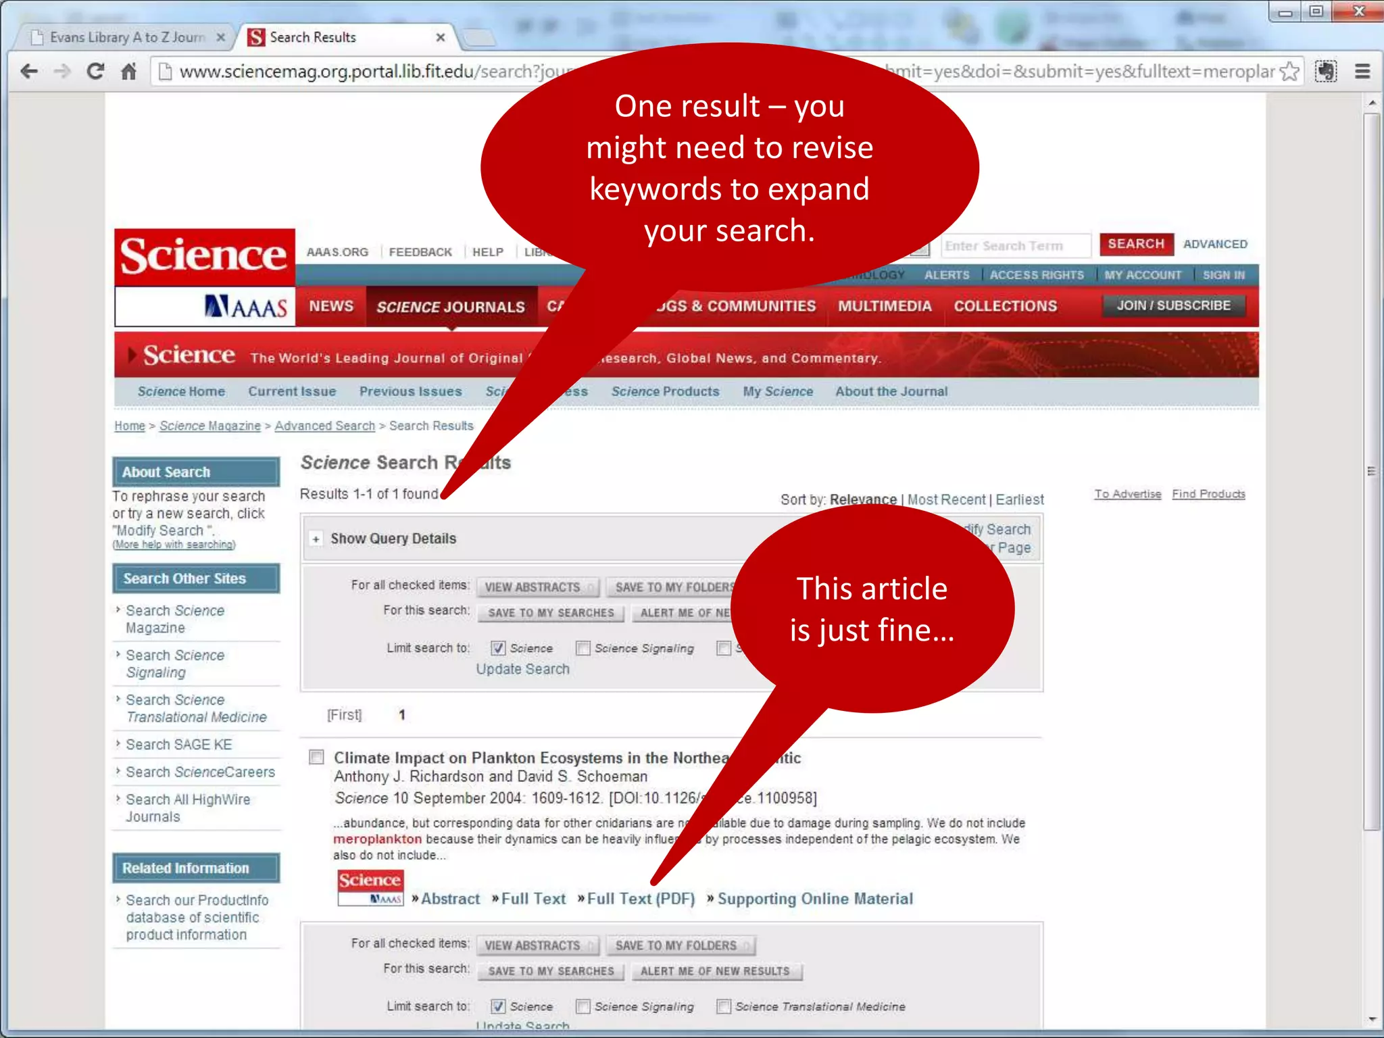The width and height of the screenshot is (1384, 1038).
Task: Open SCIENCE JOURNALS menu
Action: (451, 307)
